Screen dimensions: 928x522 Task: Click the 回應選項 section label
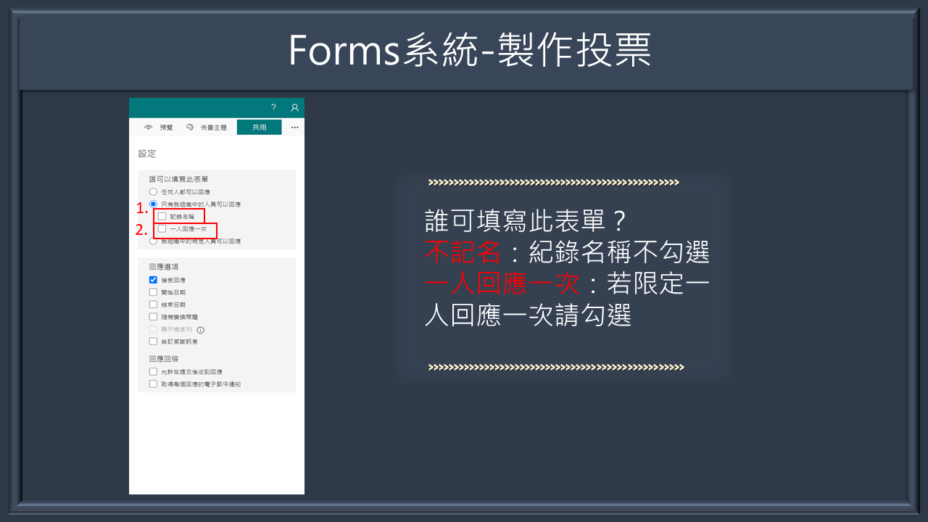pos(164,267)
